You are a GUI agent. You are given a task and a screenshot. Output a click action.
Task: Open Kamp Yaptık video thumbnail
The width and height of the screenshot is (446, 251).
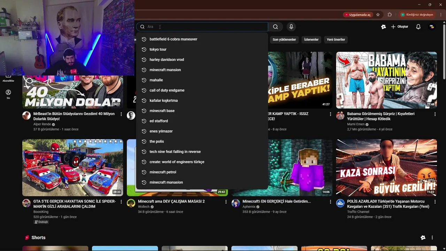300,80
